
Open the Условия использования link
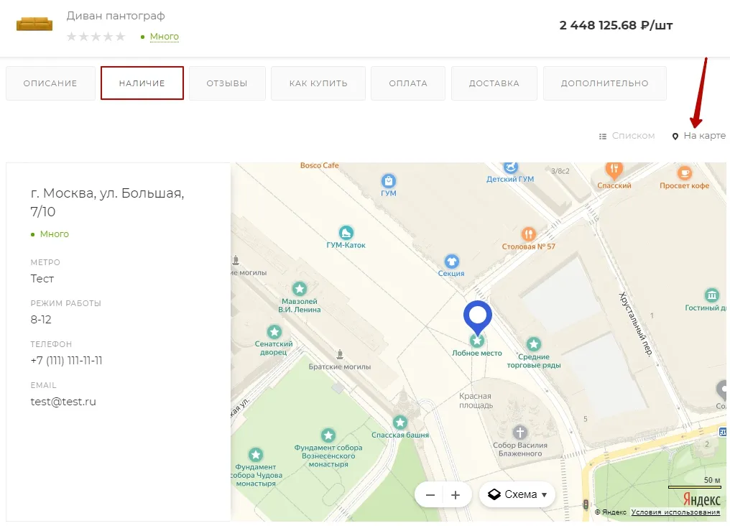675,512
